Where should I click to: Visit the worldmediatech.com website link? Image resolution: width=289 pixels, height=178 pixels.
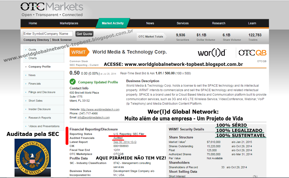(100, 109)
